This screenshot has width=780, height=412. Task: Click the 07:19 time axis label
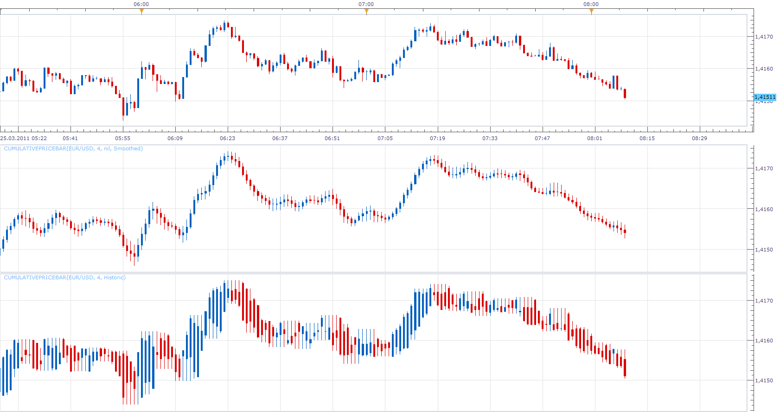438,138
